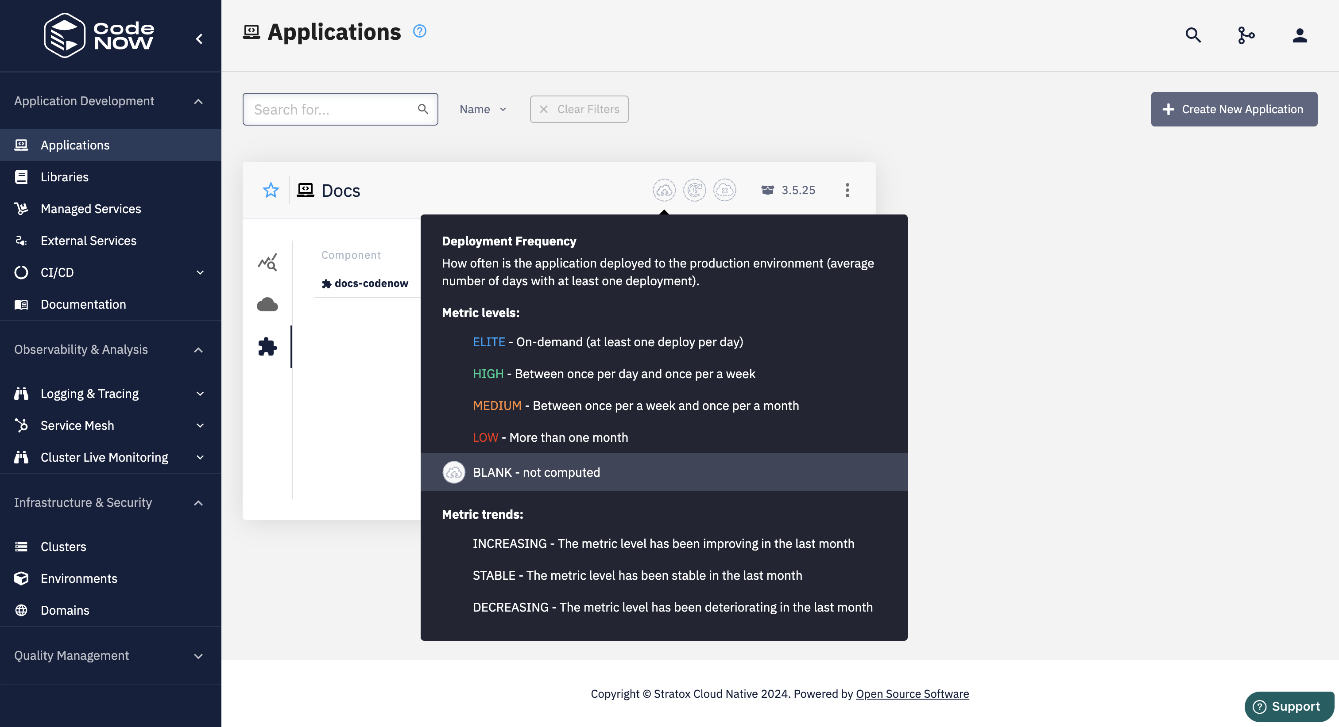
Task: Open the analytics chart tab in Docs card
Action: [x=267, y=262]
